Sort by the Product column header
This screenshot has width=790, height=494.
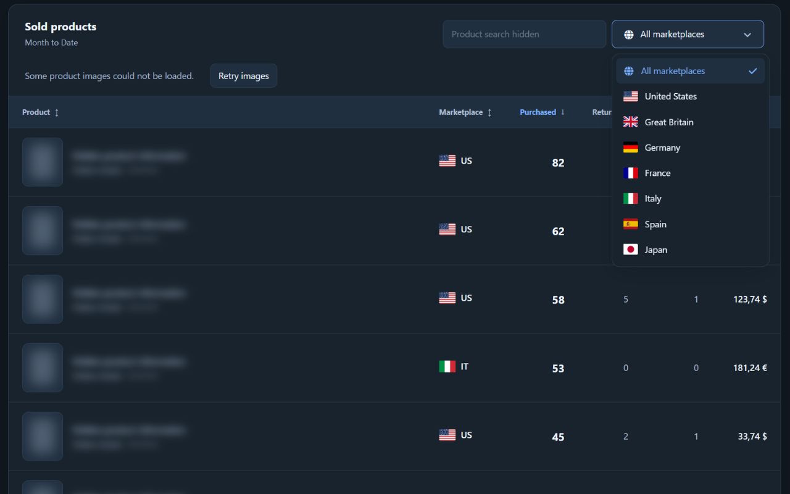41,112
